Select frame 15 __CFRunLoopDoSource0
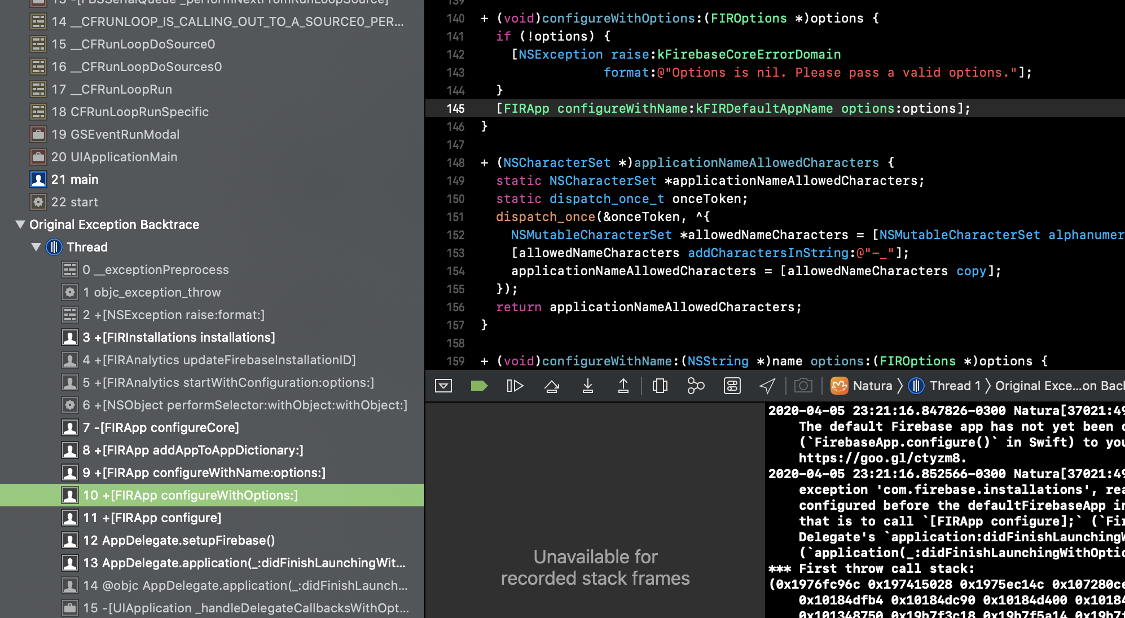The height and width of the screenshot is (618, 1125). [212, 44]
